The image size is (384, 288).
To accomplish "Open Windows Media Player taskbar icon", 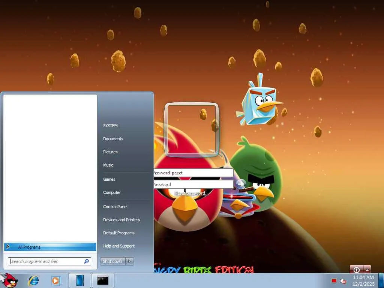I will click(x=56, y=280).
